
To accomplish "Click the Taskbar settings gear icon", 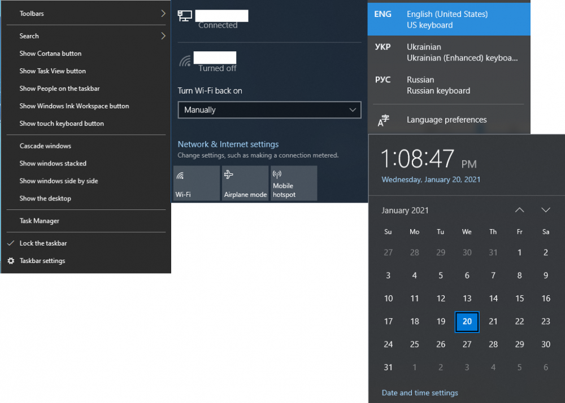I will click(x=11, y=261).
